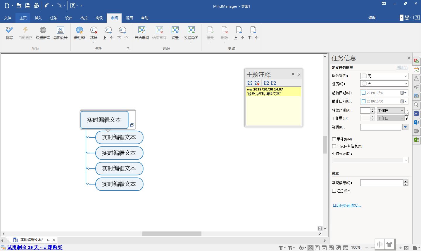Open the 相依关系 dependency dropdown

click(x=406, y=160)
